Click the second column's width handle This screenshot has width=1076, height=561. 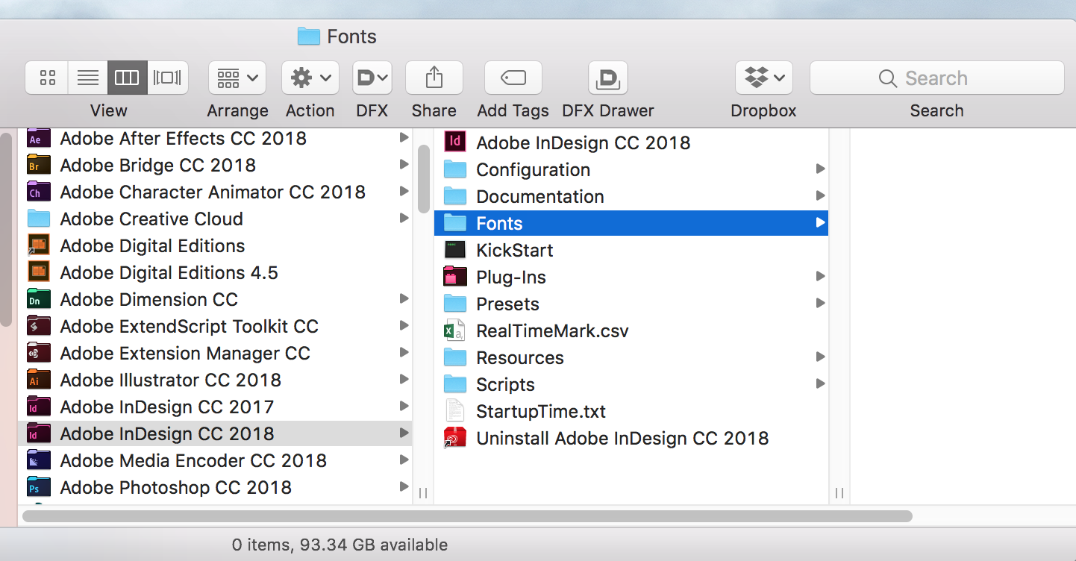(839, 493)
